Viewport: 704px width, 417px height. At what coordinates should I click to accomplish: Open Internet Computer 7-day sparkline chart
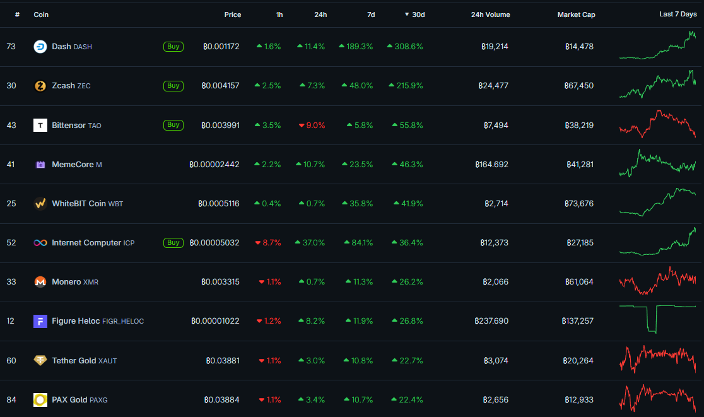tap(658, 241)
